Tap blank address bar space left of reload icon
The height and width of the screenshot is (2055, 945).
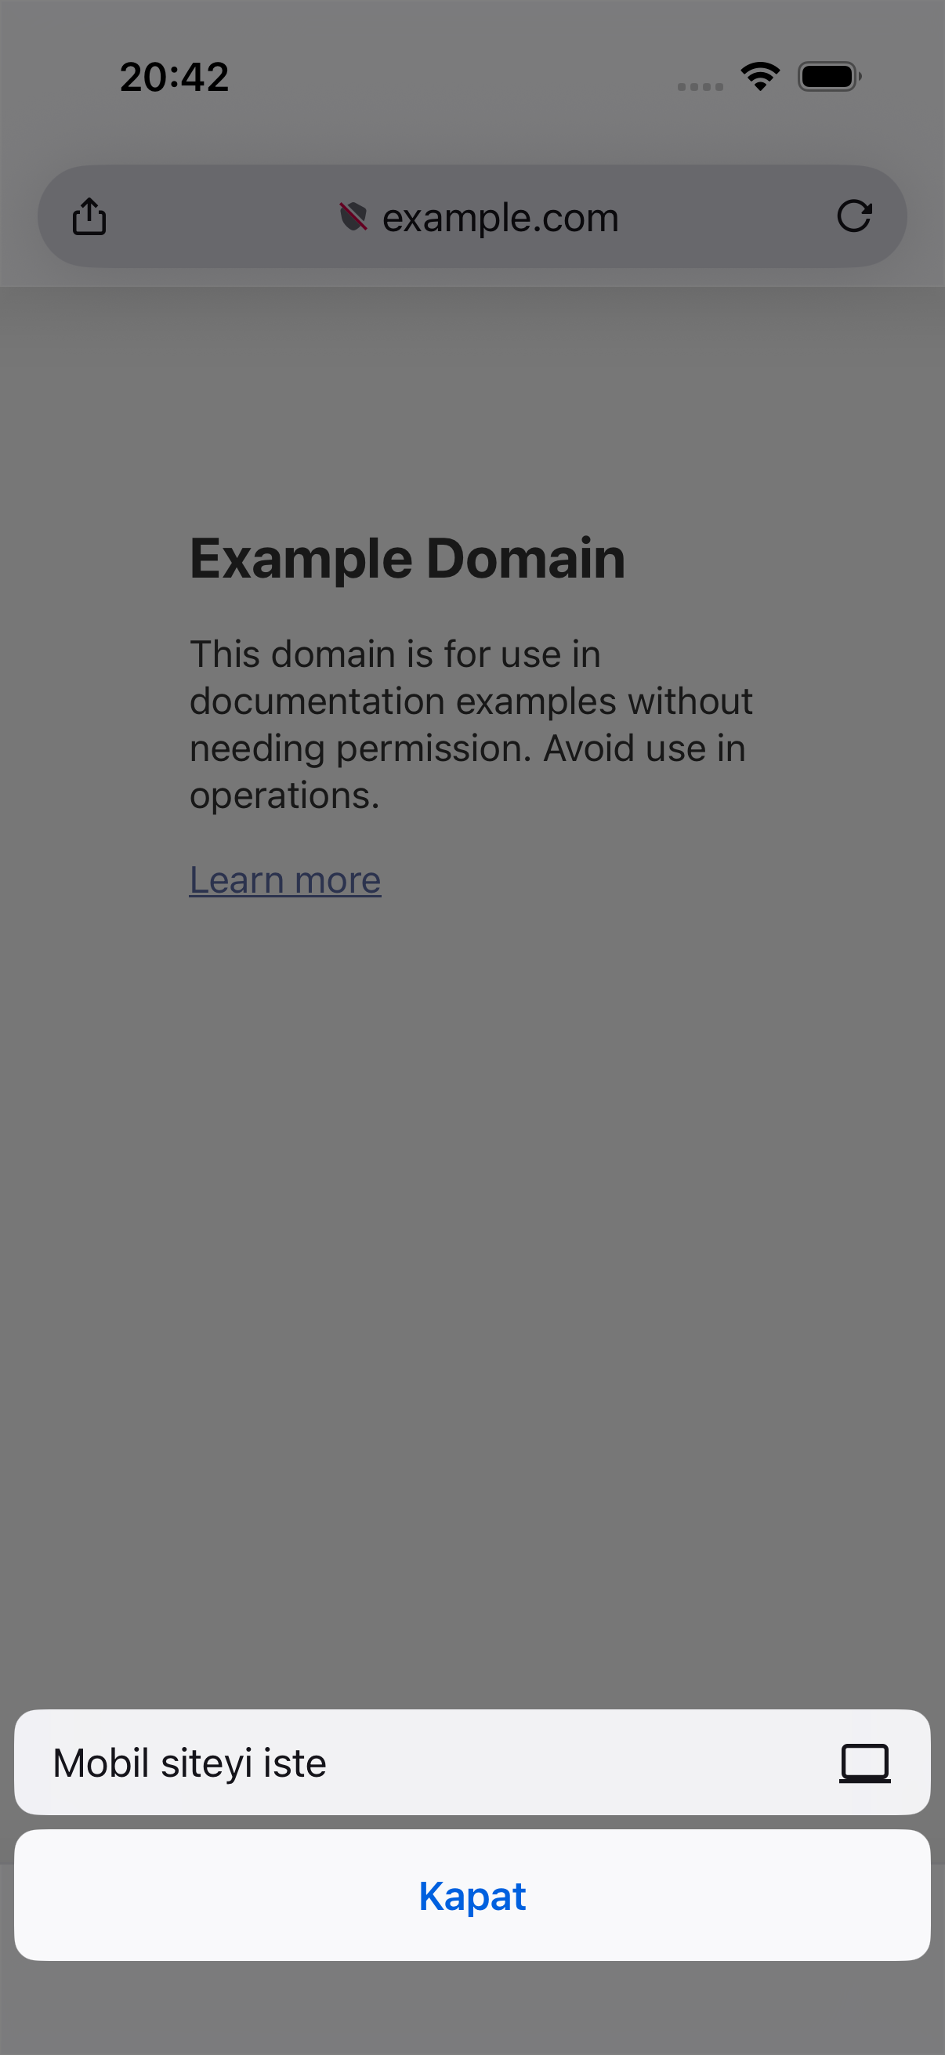(x=726, y=216)
